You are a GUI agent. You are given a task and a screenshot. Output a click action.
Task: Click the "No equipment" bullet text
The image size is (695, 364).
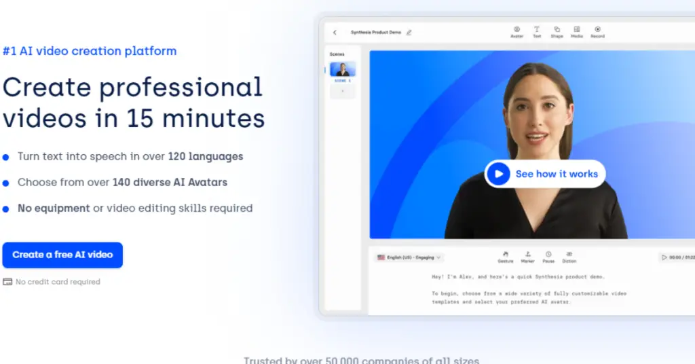click(x=54, y=208)
